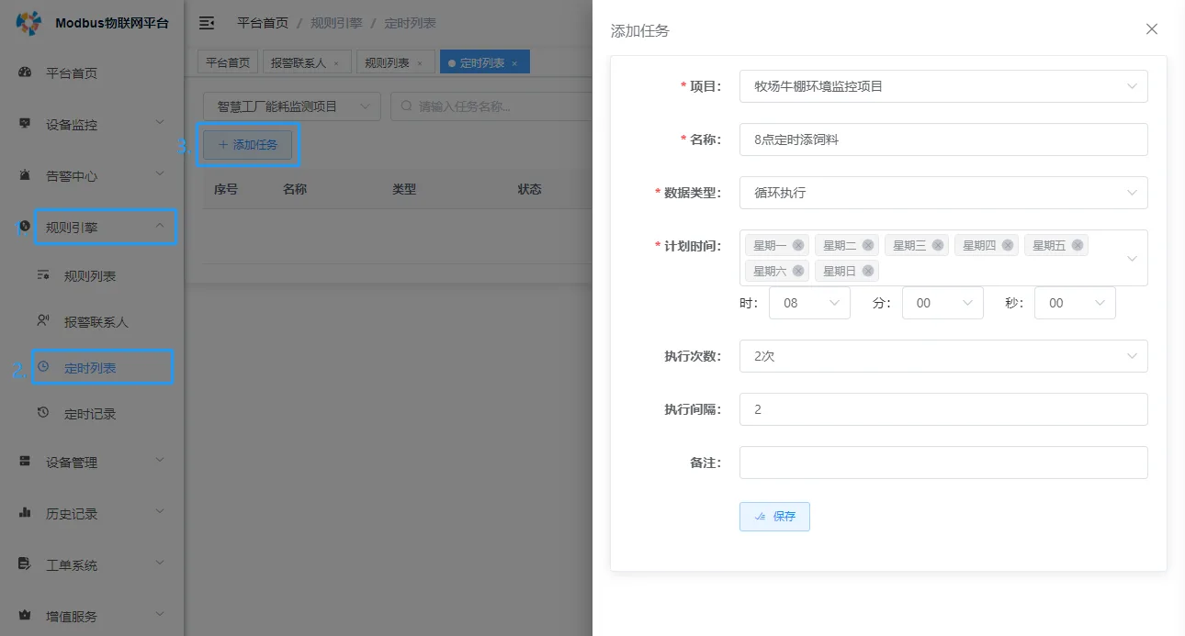
Task: Click the 定时列表 clock icon
Action: pyautogui.click(x=43, y=367)
